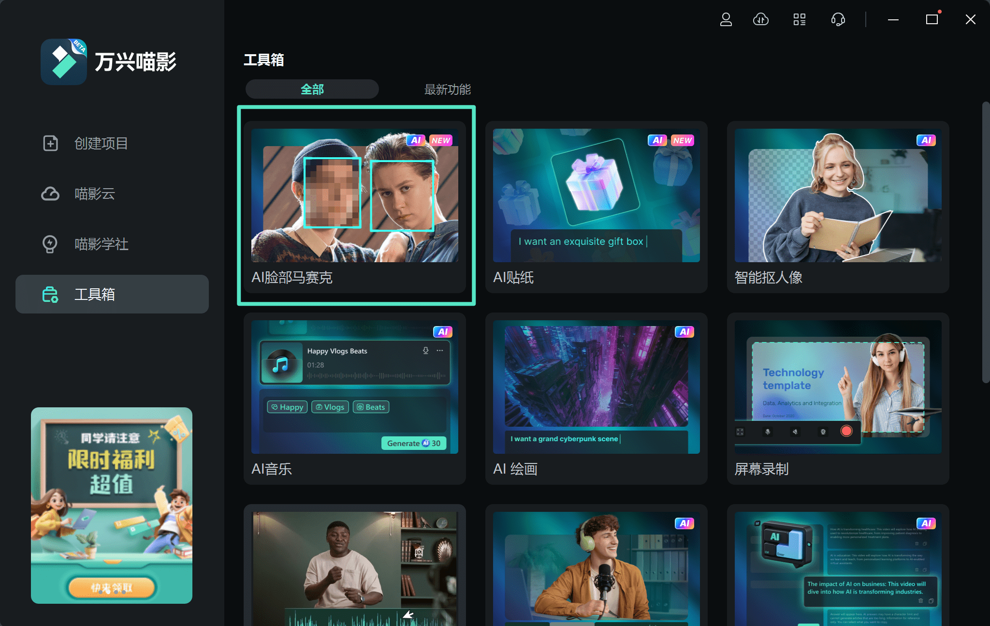The height and width of the screenshot is (626, 990).
Task: Click the 喵影学社 lightbulb icon
Action: point(50,244)
